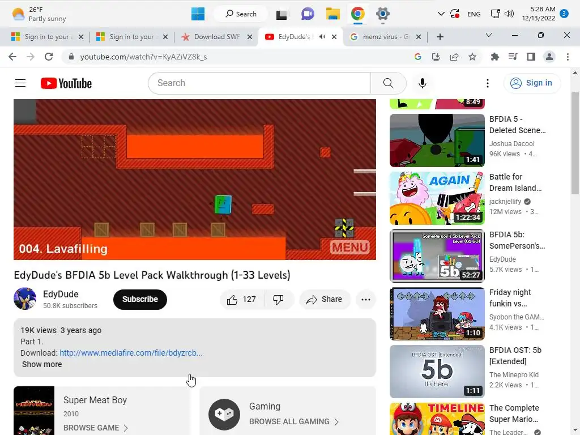
Task: Open Windows taskbar Search box
Action: [240, 14]
